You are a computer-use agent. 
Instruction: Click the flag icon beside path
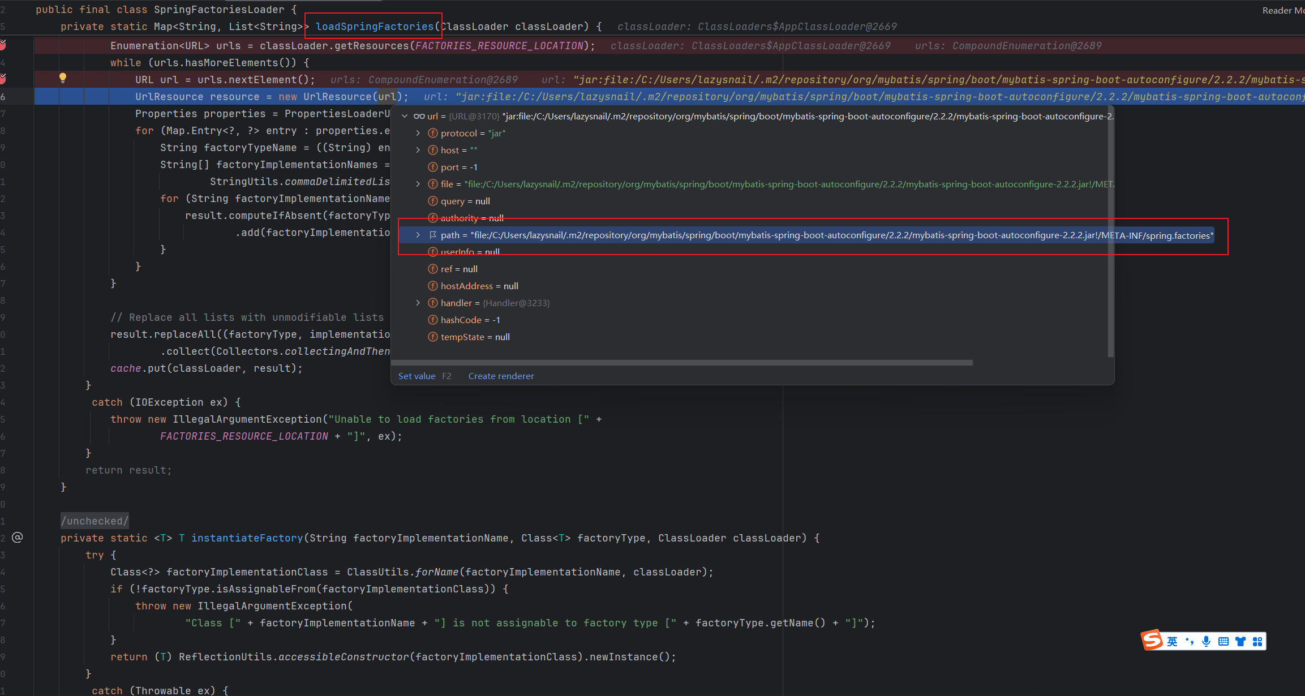[x=433, y=235]
